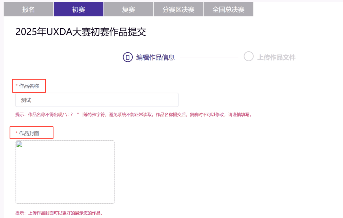Open the 全国总决赛 tab

tap(228, 10)
